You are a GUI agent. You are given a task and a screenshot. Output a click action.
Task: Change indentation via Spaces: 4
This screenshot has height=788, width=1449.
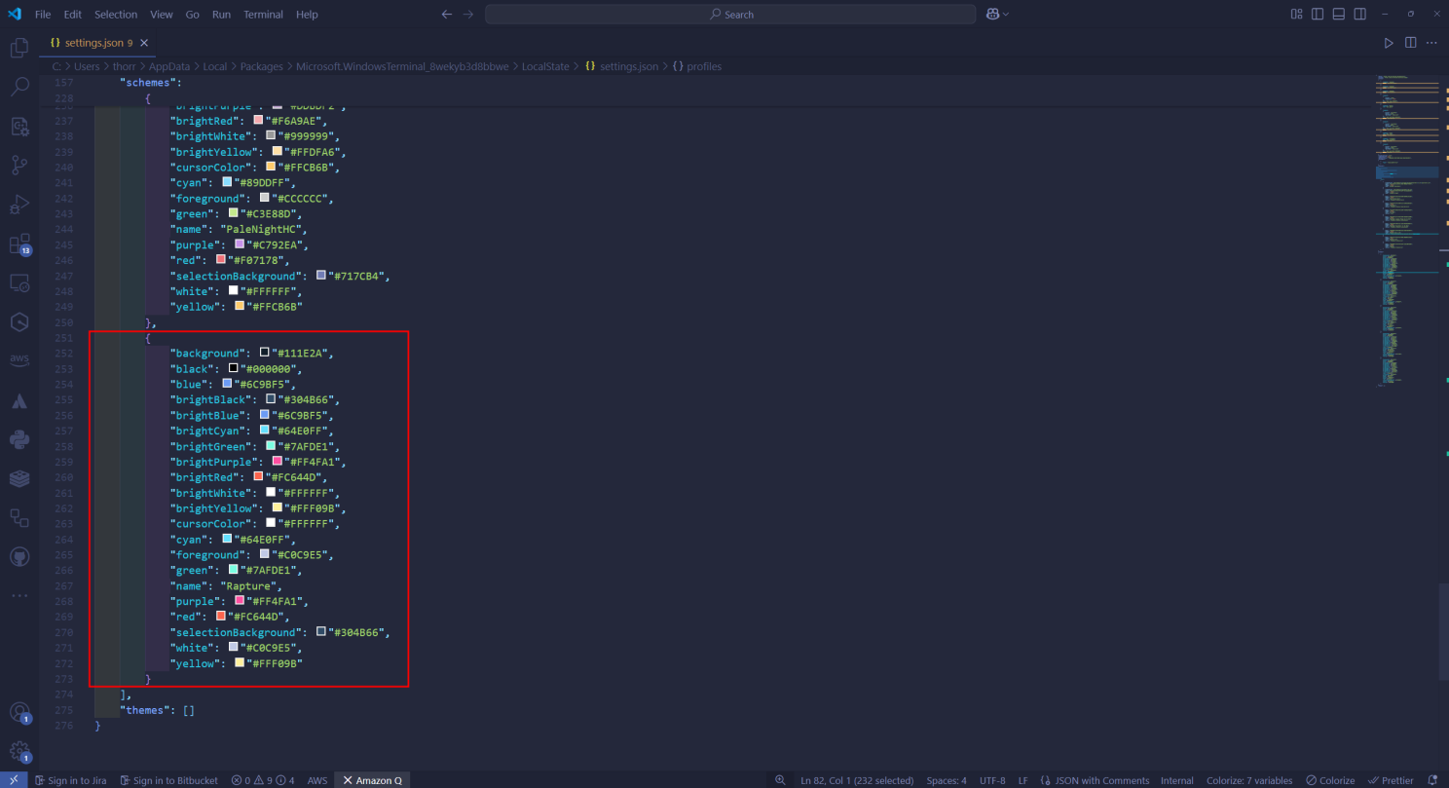pos(947,780)
